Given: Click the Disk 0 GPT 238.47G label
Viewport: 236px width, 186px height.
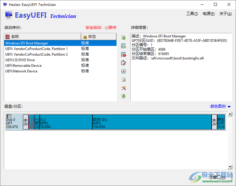Looking at the screenshot, I should (12, 123).
